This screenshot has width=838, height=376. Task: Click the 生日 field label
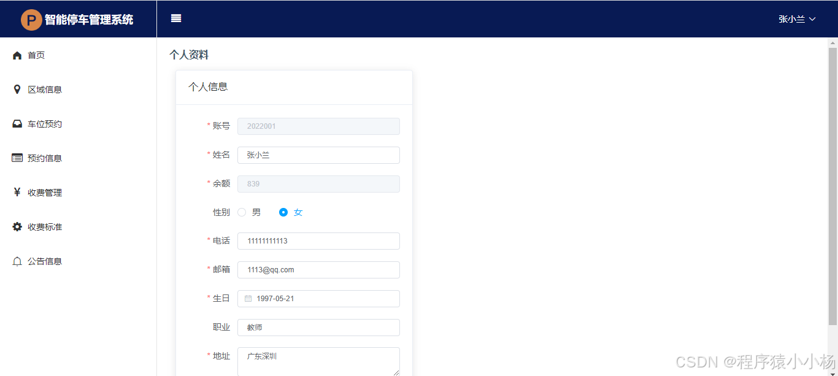(221, 298)
